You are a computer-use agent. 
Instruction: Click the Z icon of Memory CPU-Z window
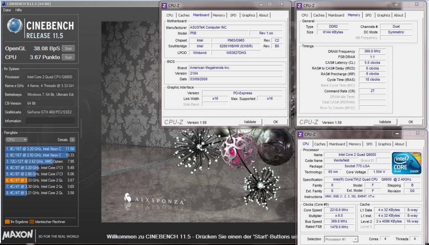(x=299, y=5)
